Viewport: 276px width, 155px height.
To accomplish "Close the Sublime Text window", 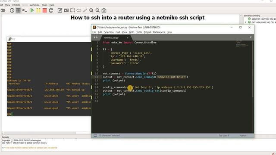I will pos(249,27).
